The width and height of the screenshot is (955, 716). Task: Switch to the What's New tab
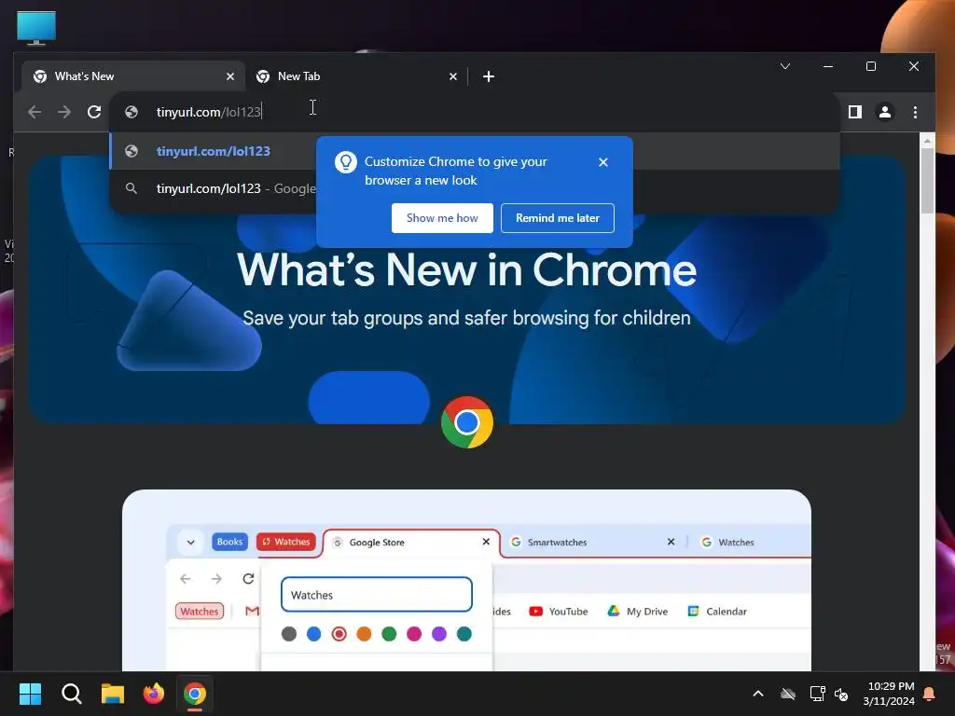tap(132, 76)
